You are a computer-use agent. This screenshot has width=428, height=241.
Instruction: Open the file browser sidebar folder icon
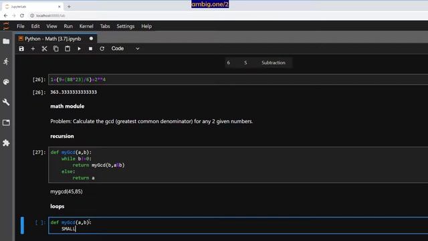point(6,42)
